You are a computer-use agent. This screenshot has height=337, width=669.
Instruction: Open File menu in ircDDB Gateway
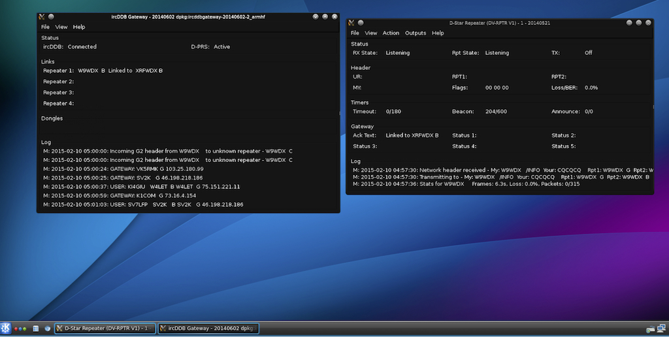coord(45,27)
